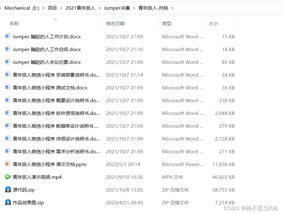Expand the chevron after Mechanical (E:)
The width and height of the screenshot is (282, 214).
(x=44, y=8)
